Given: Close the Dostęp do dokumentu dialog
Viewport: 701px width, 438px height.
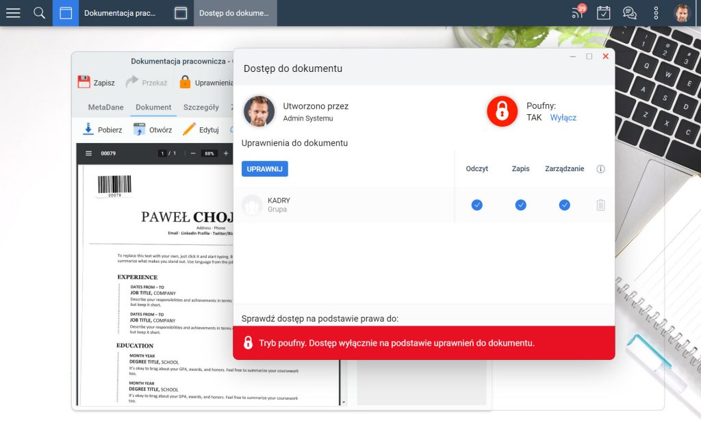Looking at the screenshot, I should click(605, 56).
